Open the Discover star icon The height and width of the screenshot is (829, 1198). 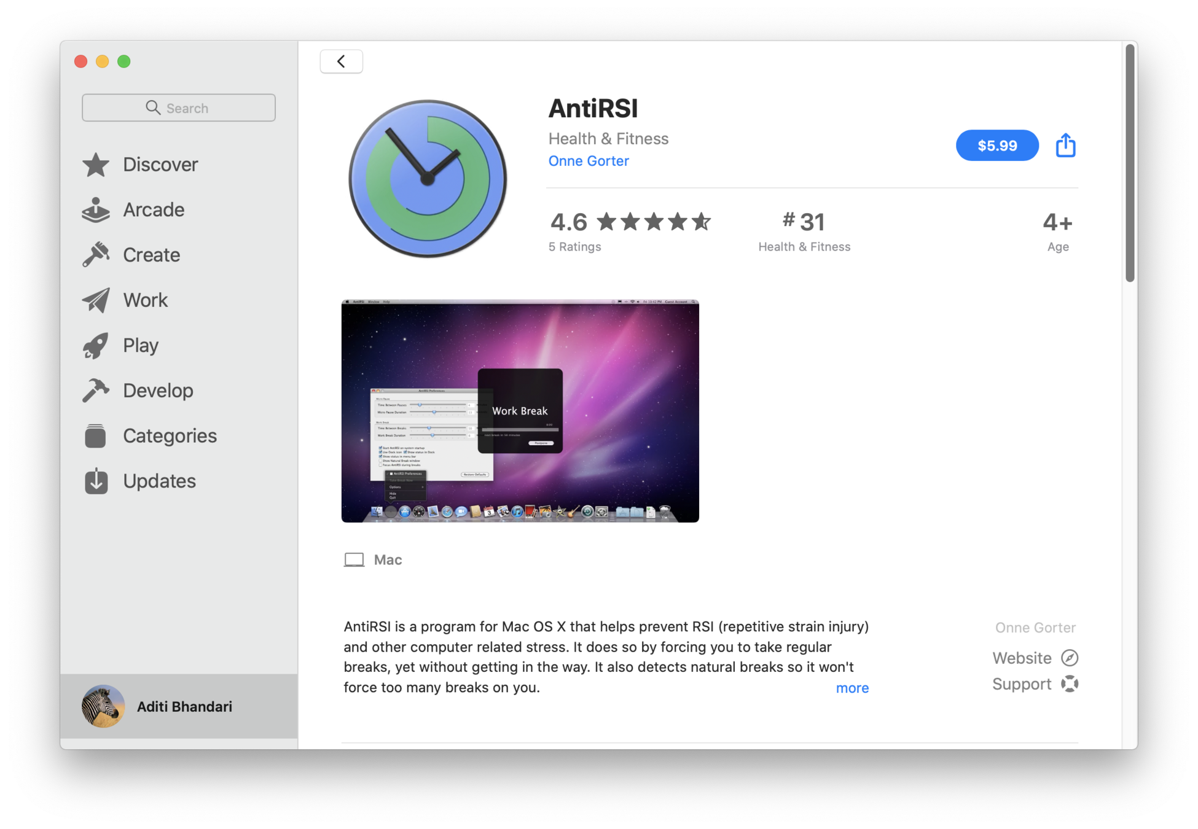click(x=96, y=165)
